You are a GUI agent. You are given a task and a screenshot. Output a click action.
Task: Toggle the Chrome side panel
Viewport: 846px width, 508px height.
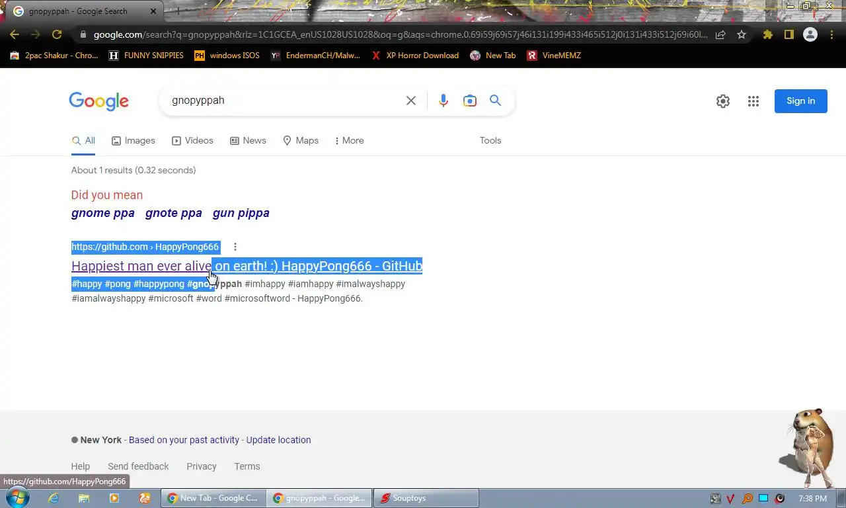point(788,34)
